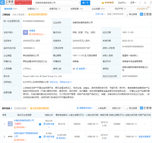Click the Qcc.com 企查查 logo

(x=7, y=2)
